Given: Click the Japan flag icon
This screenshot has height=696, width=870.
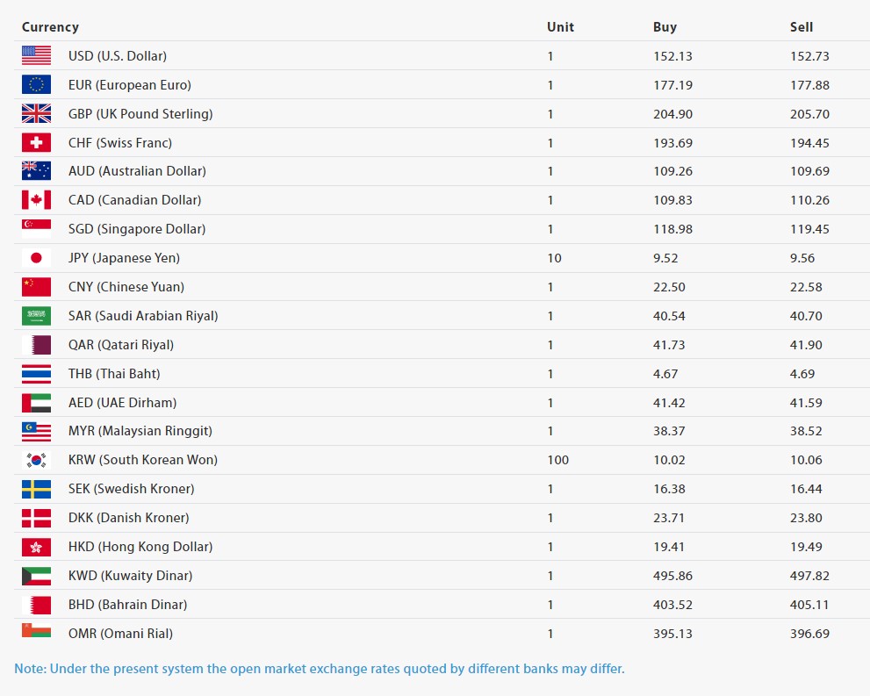Looking at the screenshot, I should [x=36, y=257].
